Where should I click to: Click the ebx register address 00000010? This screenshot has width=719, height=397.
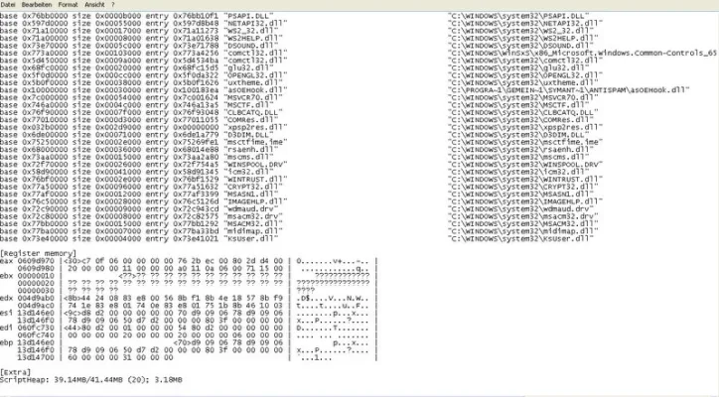(36, 276)
